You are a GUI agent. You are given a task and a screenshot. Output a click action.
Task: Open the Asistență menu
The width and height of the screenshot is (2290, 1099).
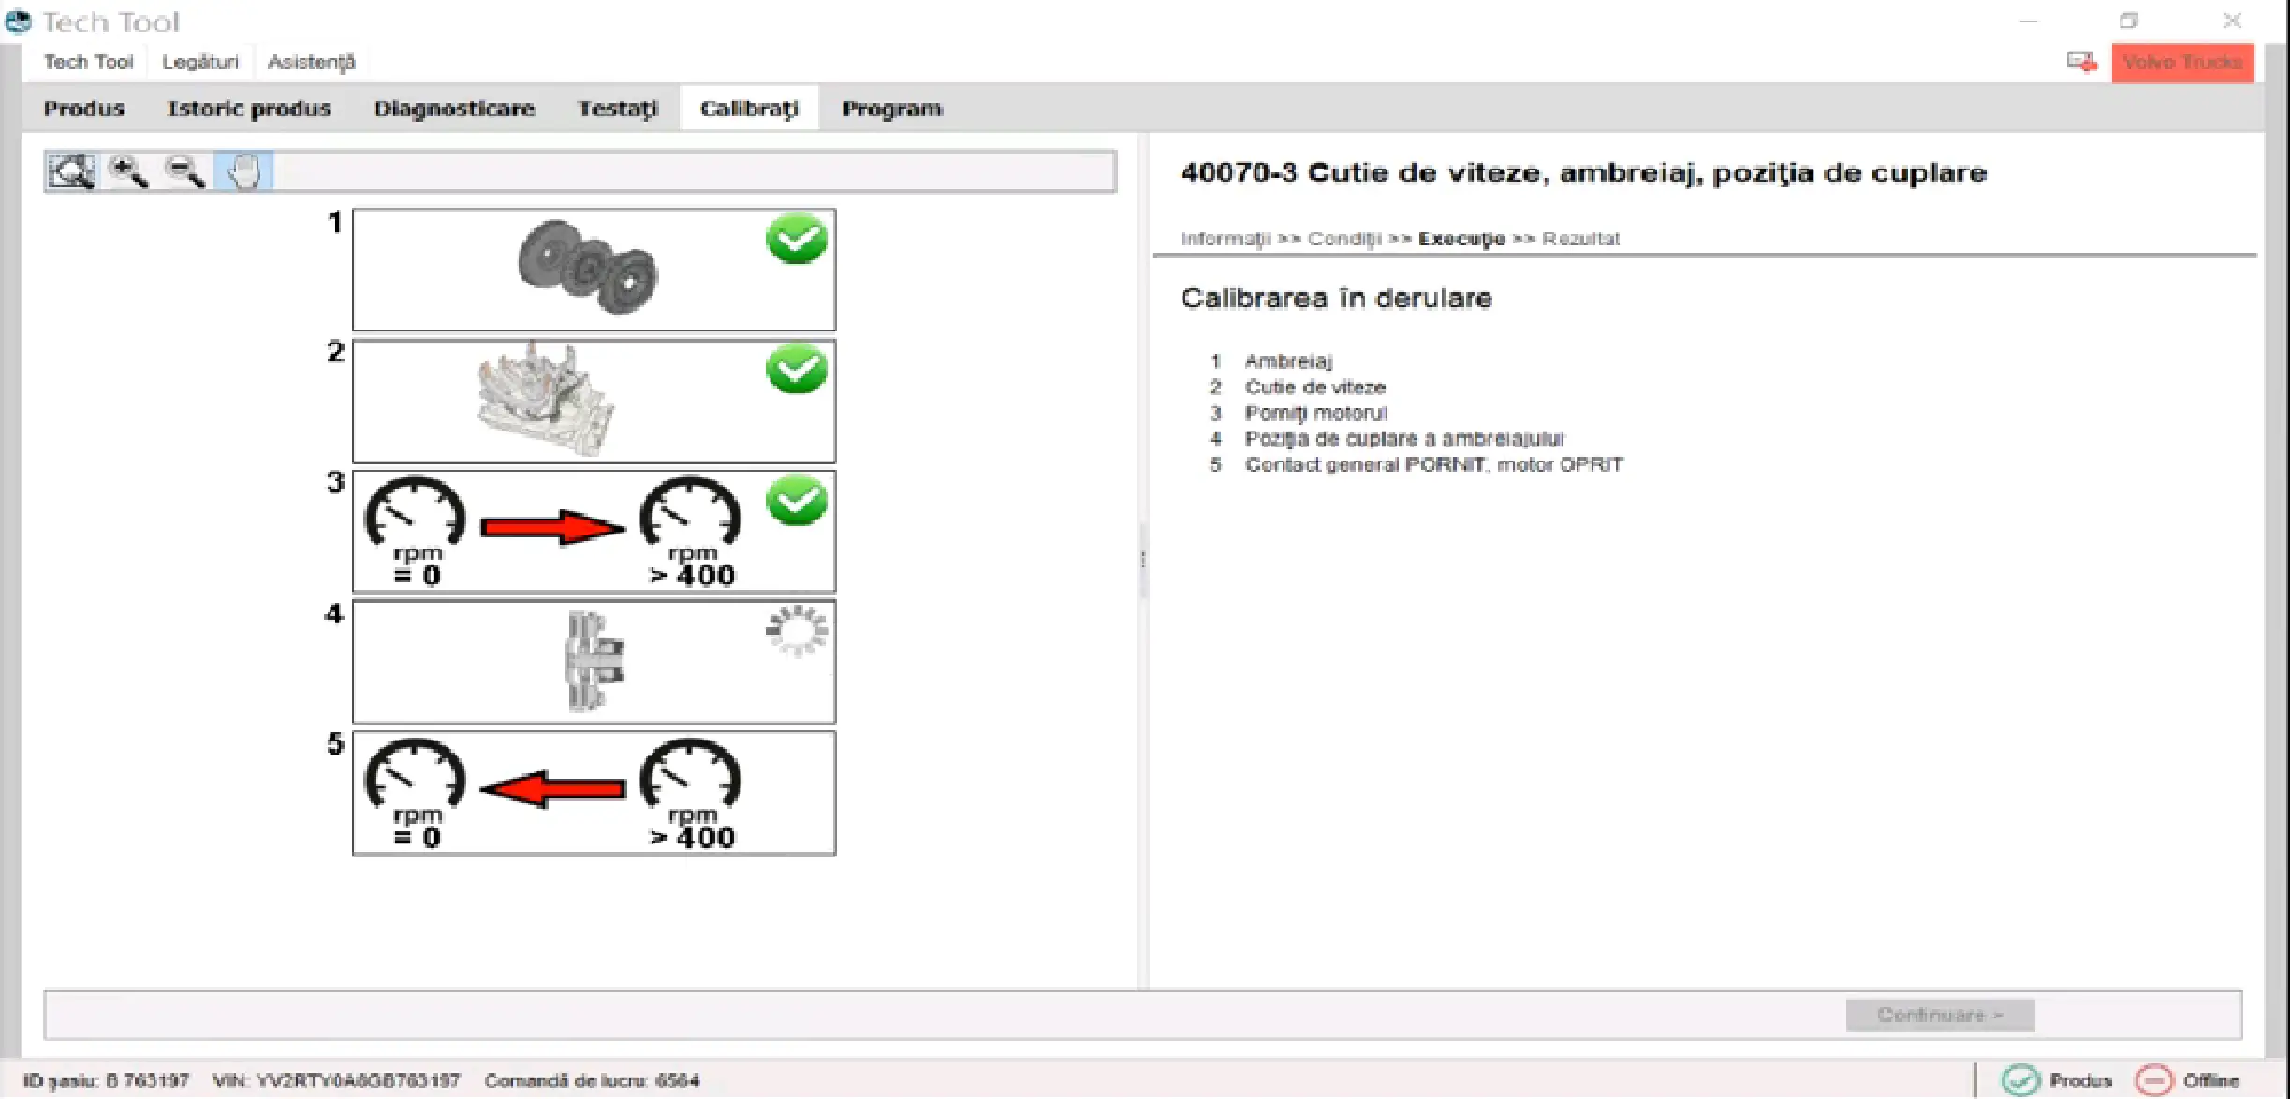point(311,63)
